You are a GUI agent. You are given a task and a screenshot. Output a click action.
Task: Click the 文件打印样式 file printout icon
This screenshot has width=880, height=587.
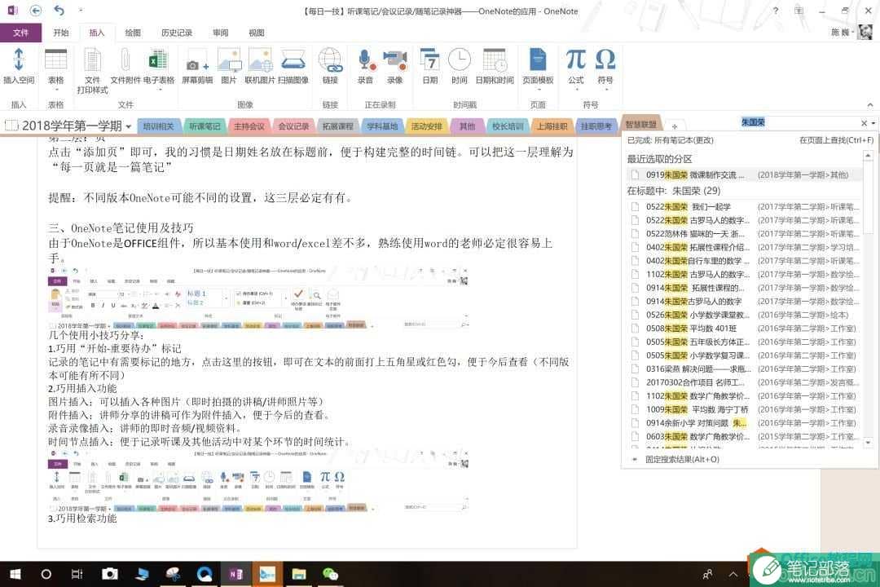[x=92, y=60]
